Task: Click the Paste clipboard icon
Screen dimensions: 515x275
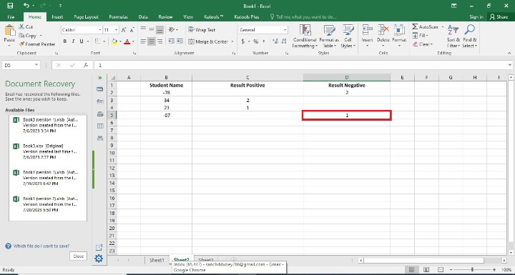Action: pos(9,30)
